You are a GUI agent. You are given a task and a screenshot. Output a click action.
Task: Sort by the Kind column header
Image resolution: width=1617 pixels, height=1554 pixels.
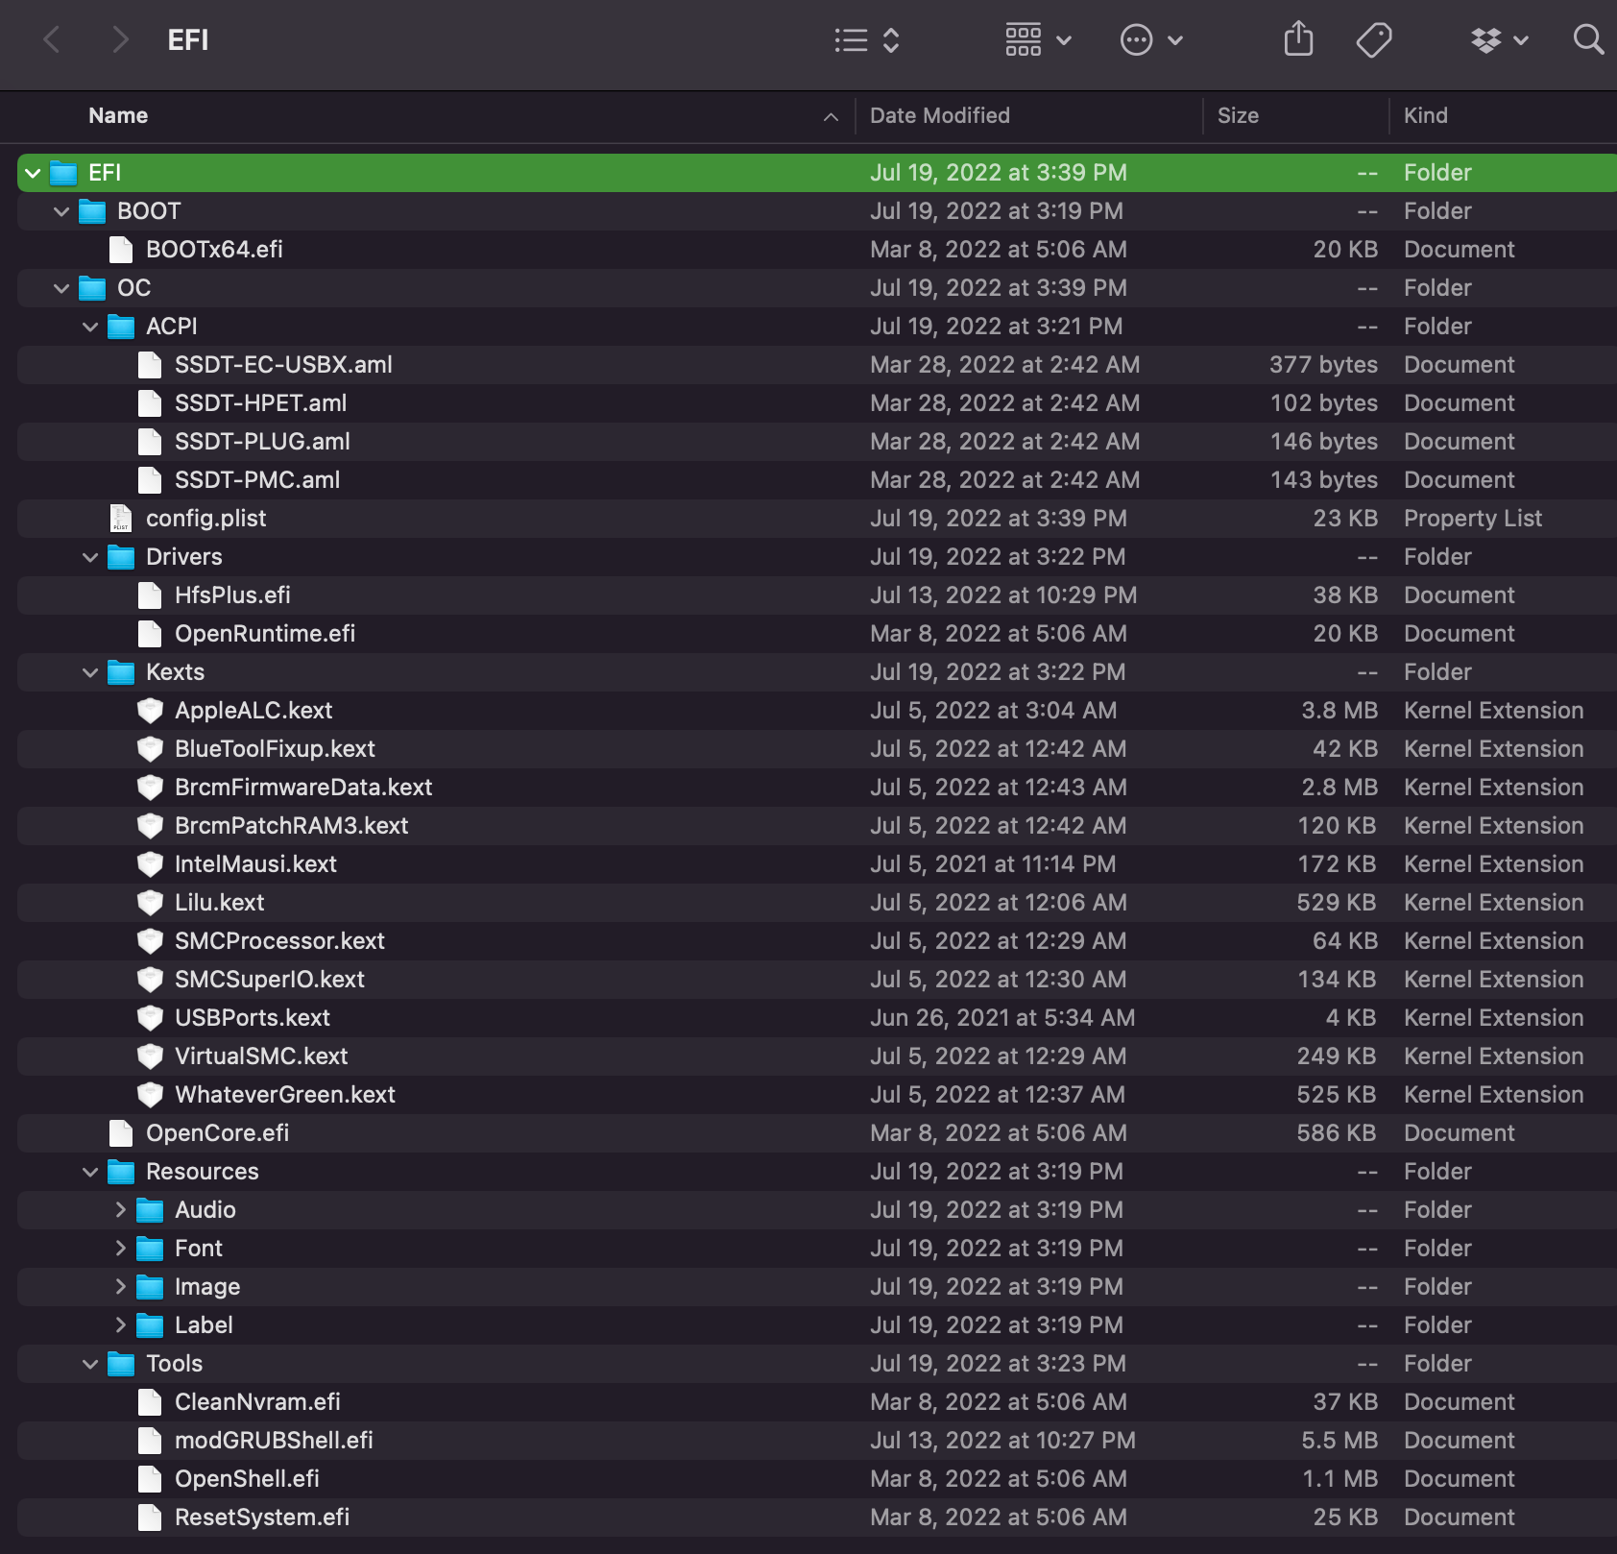[1425, 116]
